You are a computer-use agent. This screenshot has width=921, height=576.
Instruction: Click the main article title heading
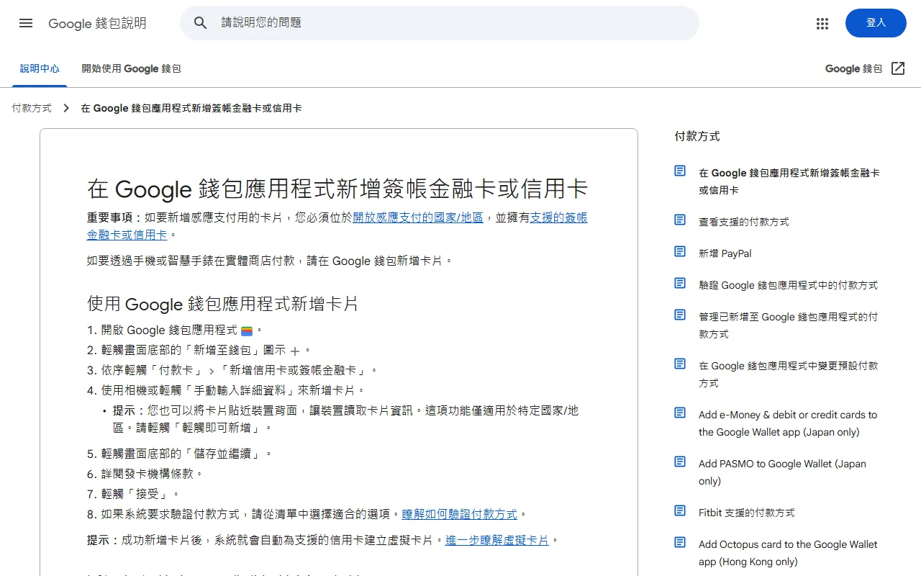pos(337,189)
